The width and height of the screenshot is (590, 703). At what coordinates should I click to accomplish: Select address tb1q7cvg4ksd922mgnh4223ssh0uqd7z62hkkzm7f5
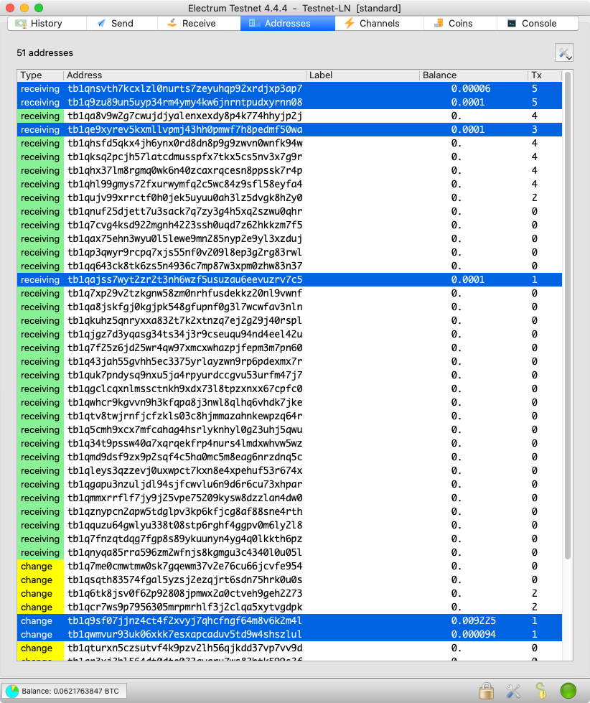coord(289,225)
